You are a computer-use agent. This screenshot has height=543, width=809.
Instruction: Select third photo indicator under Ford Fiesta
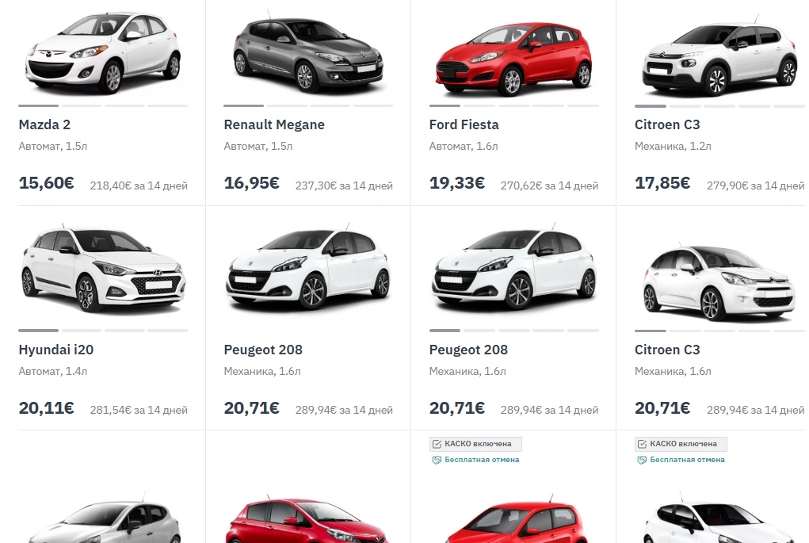coord(513,105)
